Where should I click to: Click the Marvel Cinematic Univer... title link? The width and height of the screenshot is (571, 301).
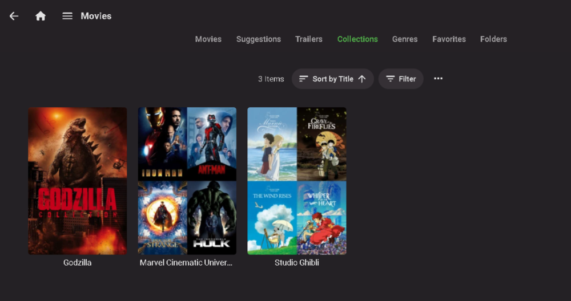coord(186,262)
